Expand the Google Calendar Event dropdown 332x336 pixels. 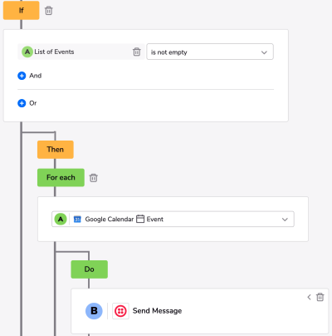click(173, 219)
